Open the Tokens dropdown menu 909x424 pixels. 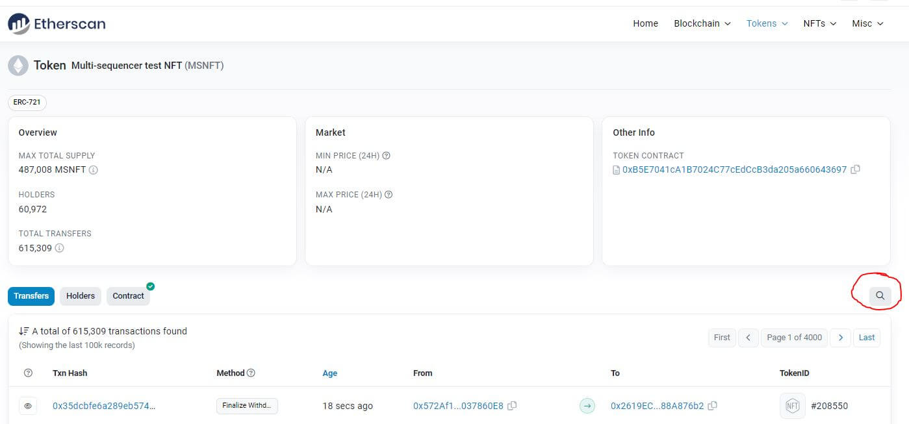point(767,23)
